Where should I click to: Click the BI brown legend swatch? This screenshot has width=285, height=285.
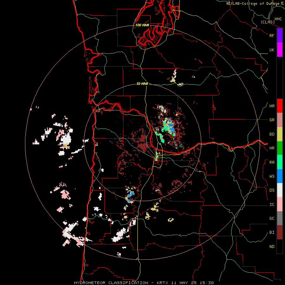[280, 232]
